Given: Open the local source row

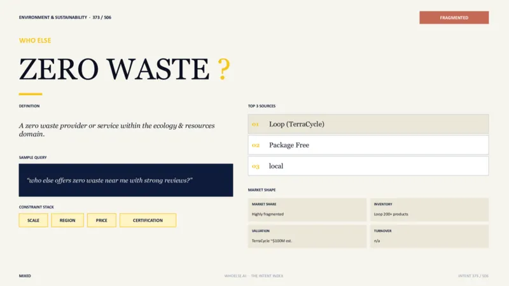Looking at the screenshot, I should (x=368, y=166).
